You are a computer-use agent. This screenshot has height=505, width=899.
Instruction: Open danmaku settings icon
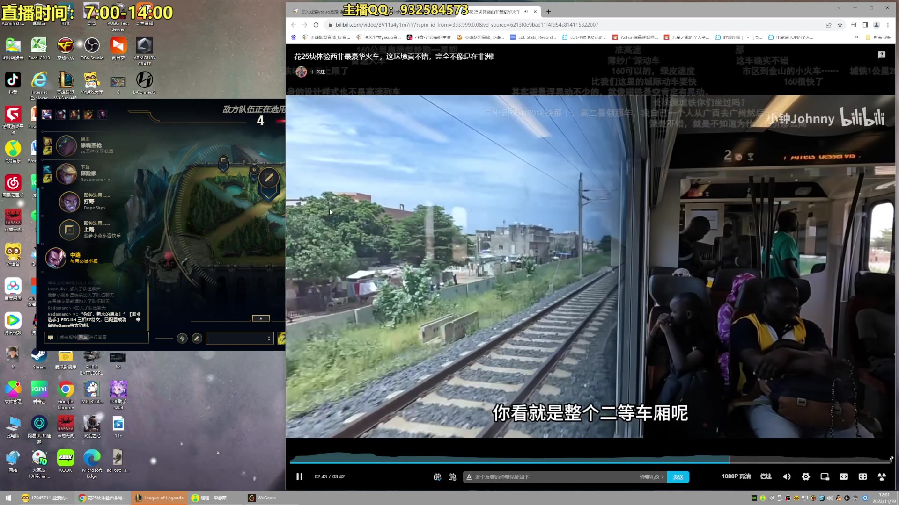pyautogui.click(x=452, y=477)
